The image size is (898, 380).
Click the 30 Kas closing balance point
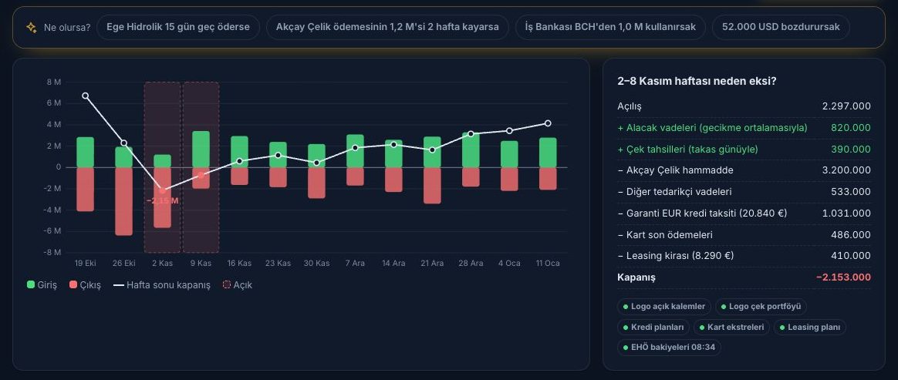(317, 163)
